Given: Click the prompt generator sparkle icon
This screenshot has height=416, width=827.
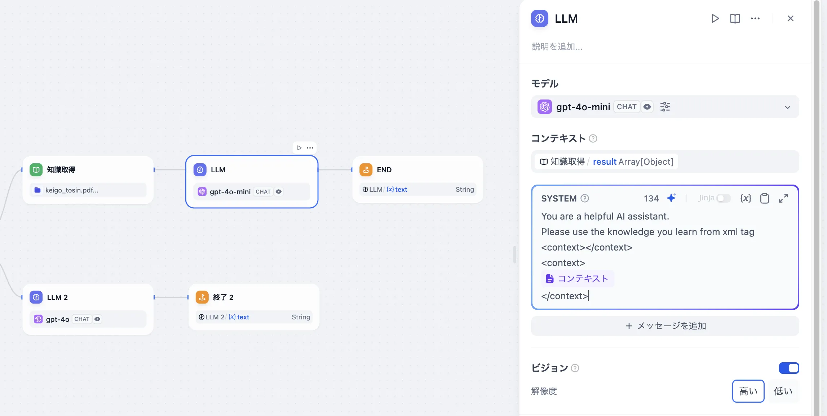Looking at the screenshot, I should click(x=671, y=198).
